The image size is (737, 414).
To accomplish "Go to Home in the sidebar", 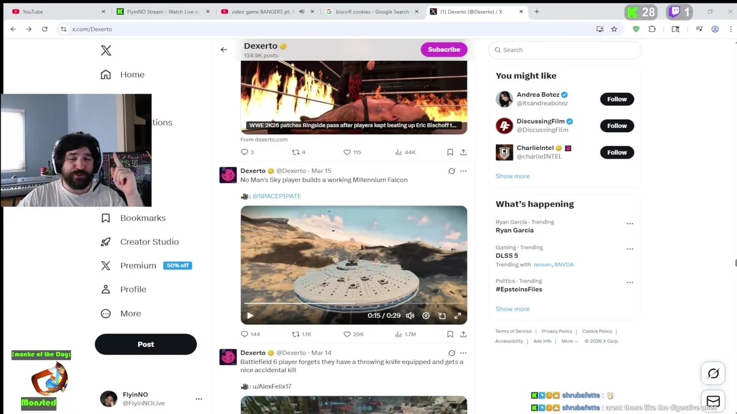I will [122, 75].
